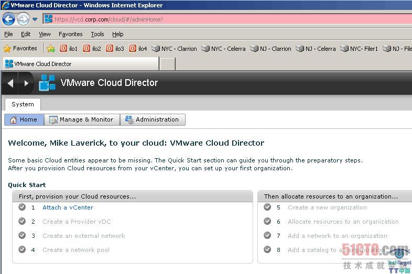Open the Edit menu
The image size is (412, 274).
pos(26,34)
